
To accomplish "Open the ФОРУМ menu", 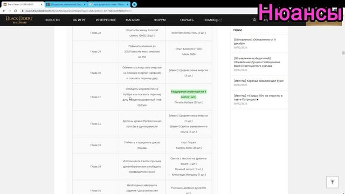I will pos(160,20).
